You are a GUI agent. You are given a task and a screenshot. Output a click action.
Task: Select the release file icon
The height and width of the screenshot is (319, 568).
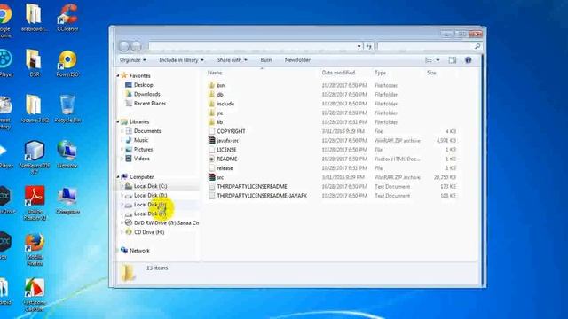click(212, 168)
